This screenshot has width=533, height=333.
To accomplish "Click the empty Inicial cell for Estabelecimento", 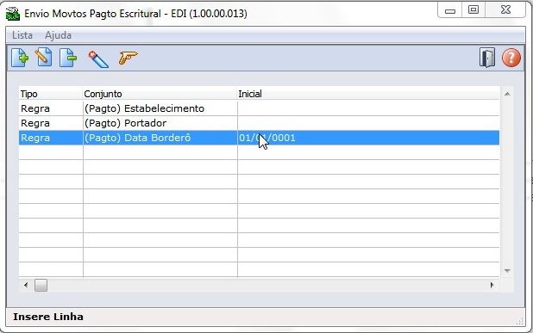I will coord(368,108).
